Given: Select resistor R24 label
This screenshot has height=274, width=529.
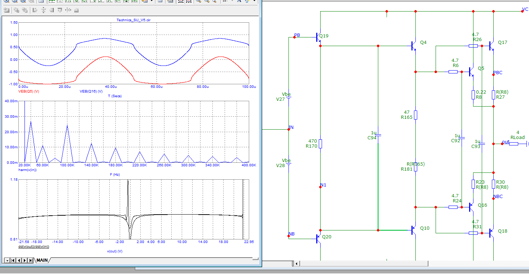Looking at the screenshot, I should pos(457,201).
